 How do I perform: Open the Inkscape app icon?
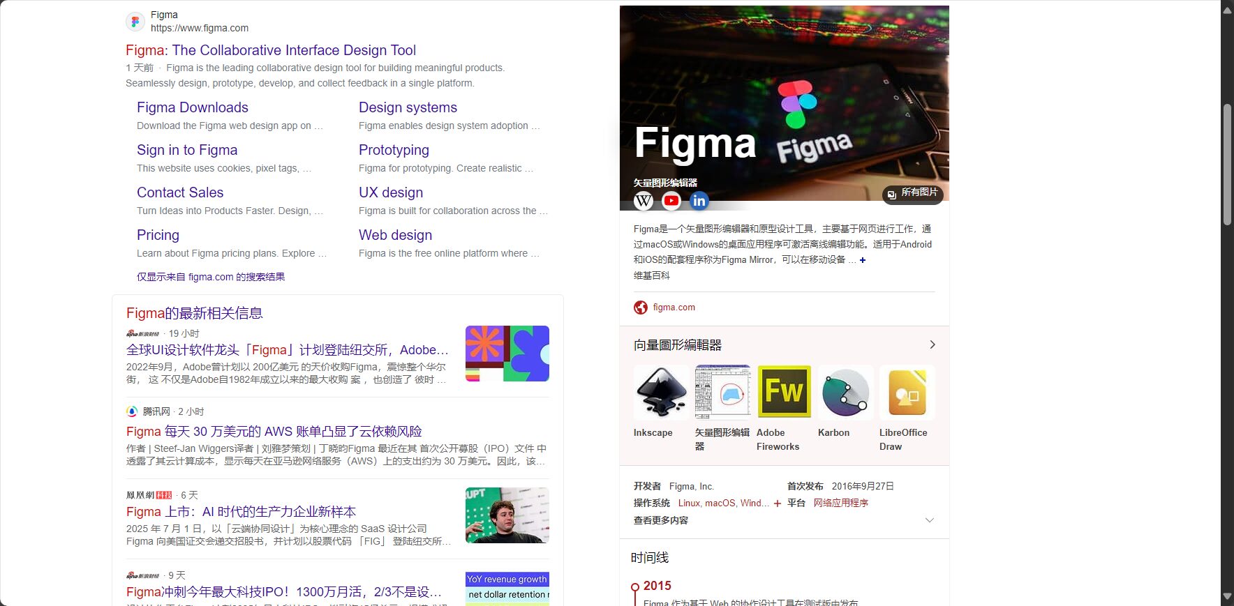[661, 392]
